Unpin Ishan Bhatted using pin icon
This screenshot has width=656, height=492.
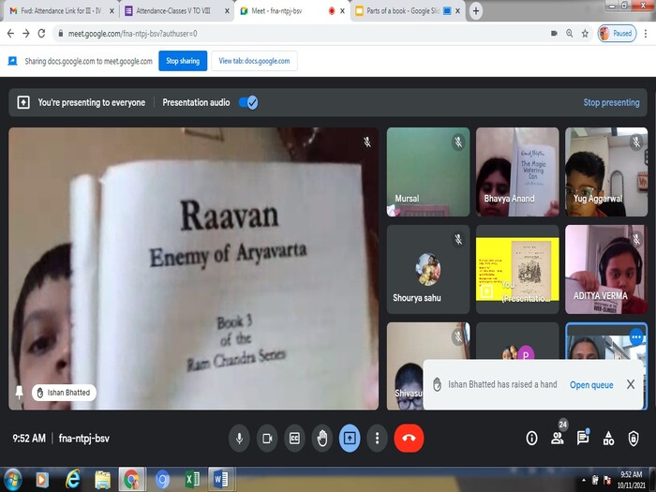[19, 393]
